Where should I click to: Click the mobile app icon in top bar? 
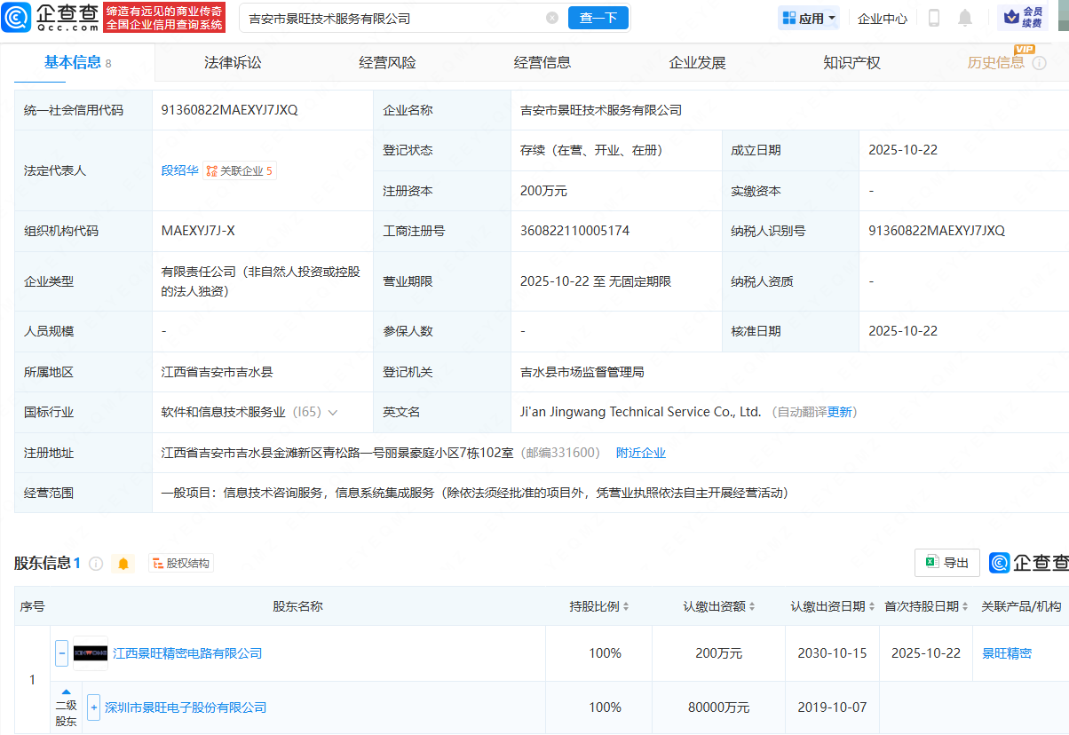(x=932, y=18)
